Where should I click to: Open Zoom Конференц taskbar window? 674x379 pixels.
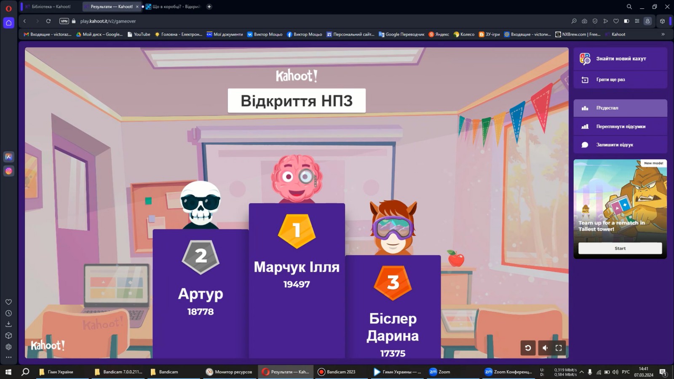pos(509,372)
